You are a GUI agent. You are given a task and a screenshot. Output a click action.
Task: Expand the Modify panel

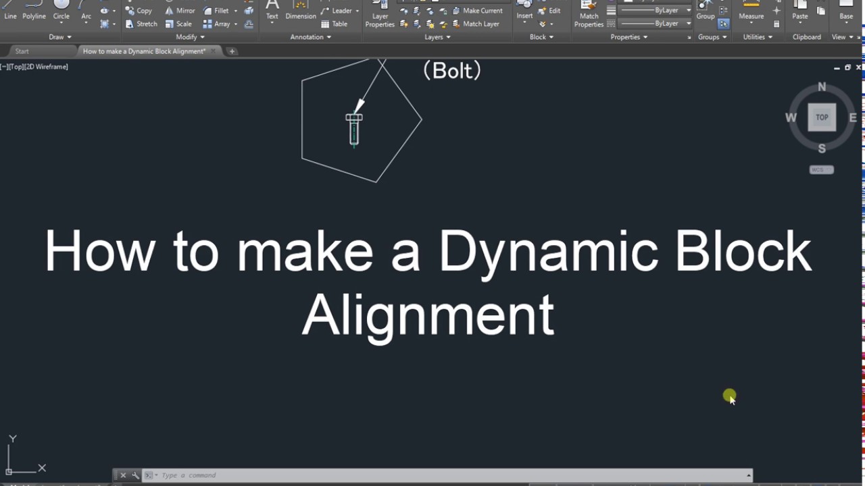[x=190, y=37]
